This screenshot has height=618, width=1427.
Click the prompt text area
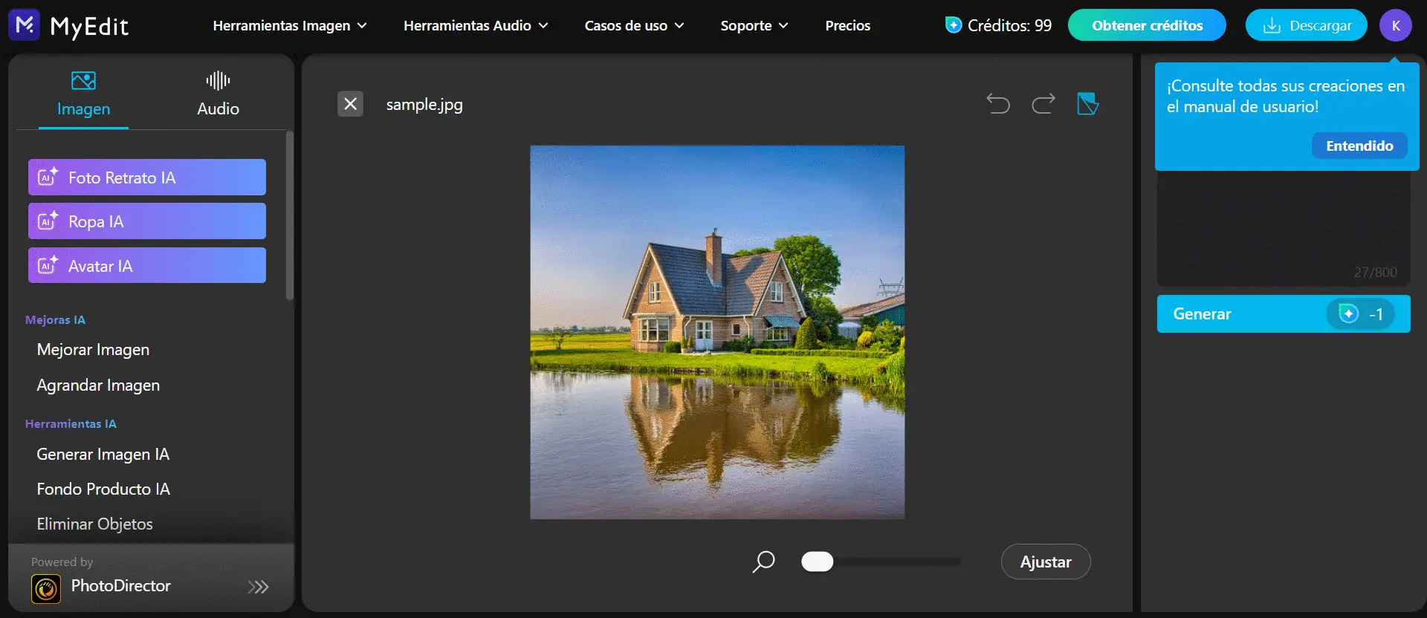pos(1284,229)
